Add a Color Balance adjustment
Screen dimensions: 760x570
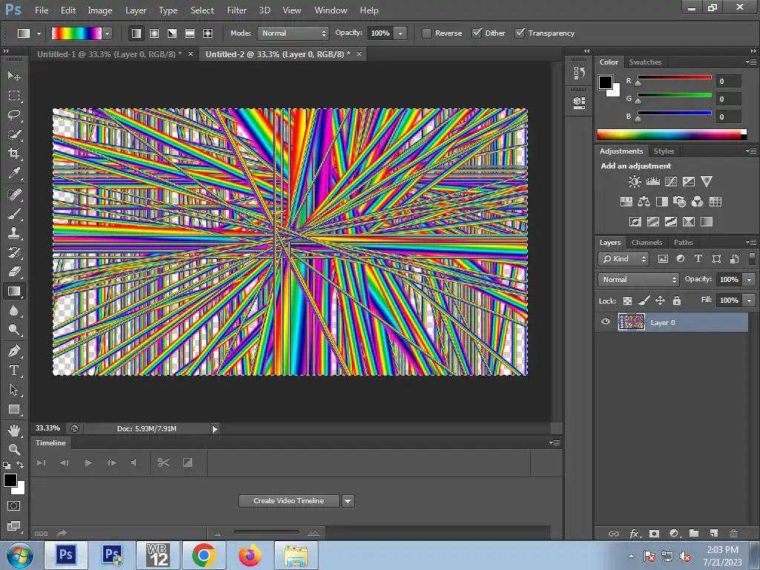[643, 202]
